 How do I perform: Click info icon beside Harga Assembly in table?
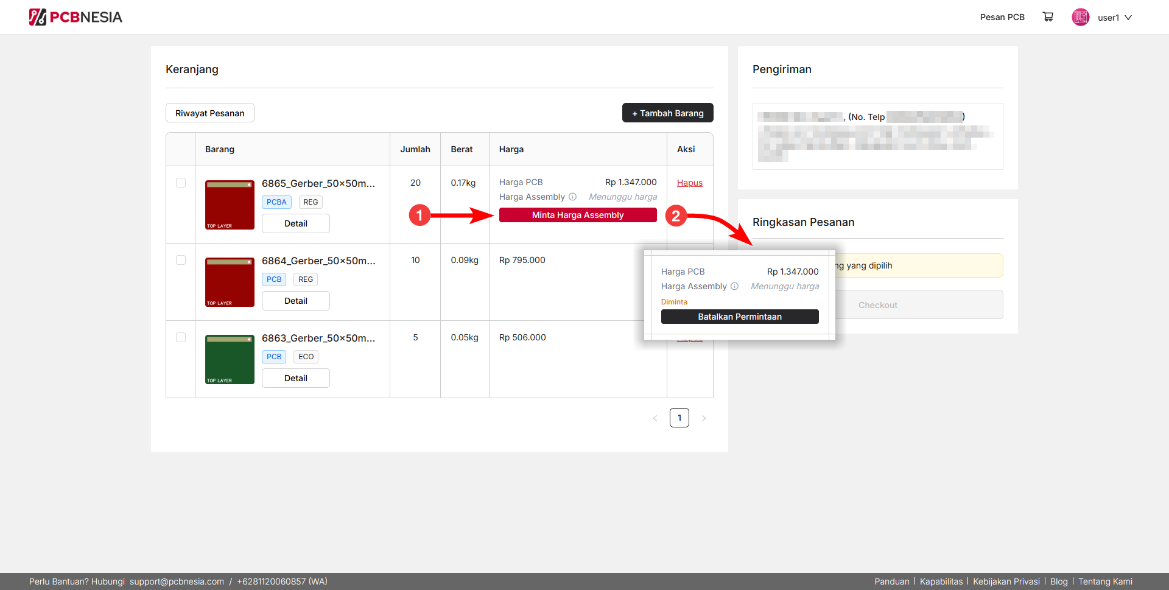(x=572, y=197)
